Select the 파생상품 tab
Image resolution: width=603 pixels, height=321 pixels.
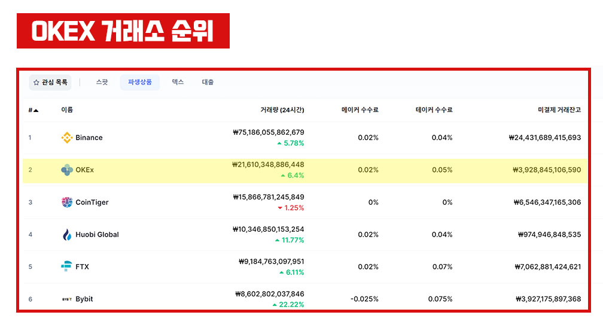point(140,82)
